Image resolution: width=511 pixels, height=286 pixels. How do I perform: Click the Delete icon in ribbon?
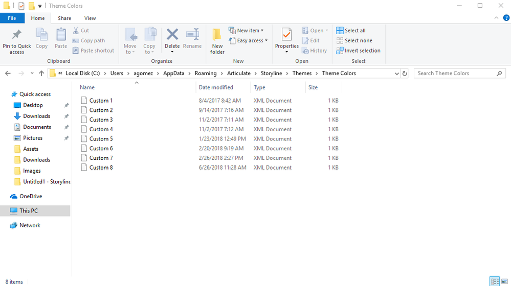[172, 35]
